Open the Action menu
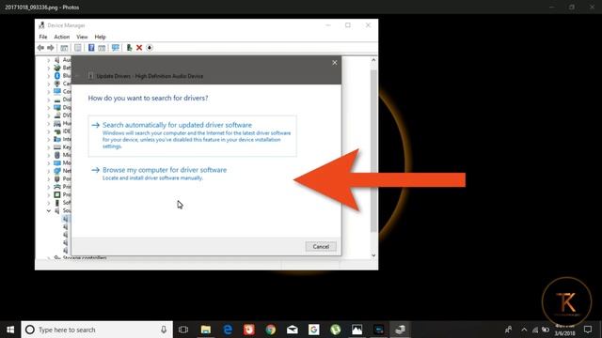 click(61, 37)
